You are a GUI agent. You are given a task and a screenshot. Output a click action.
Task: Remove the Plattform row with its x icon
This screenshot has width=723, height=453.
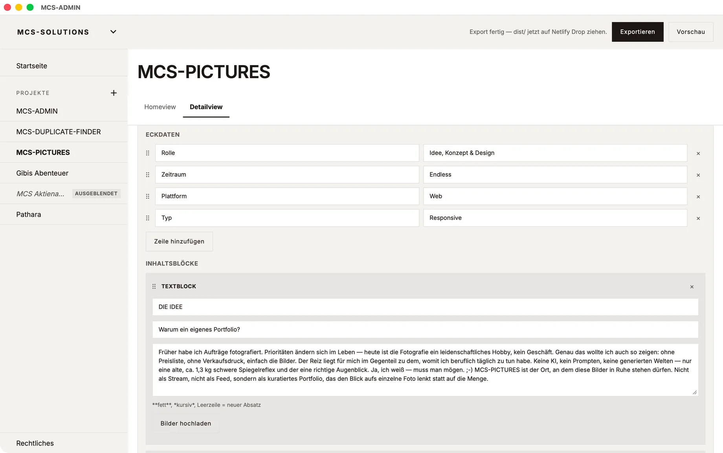coord(698,197)
